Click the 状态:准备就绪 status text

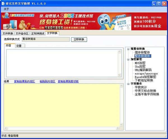coord(10,136)
